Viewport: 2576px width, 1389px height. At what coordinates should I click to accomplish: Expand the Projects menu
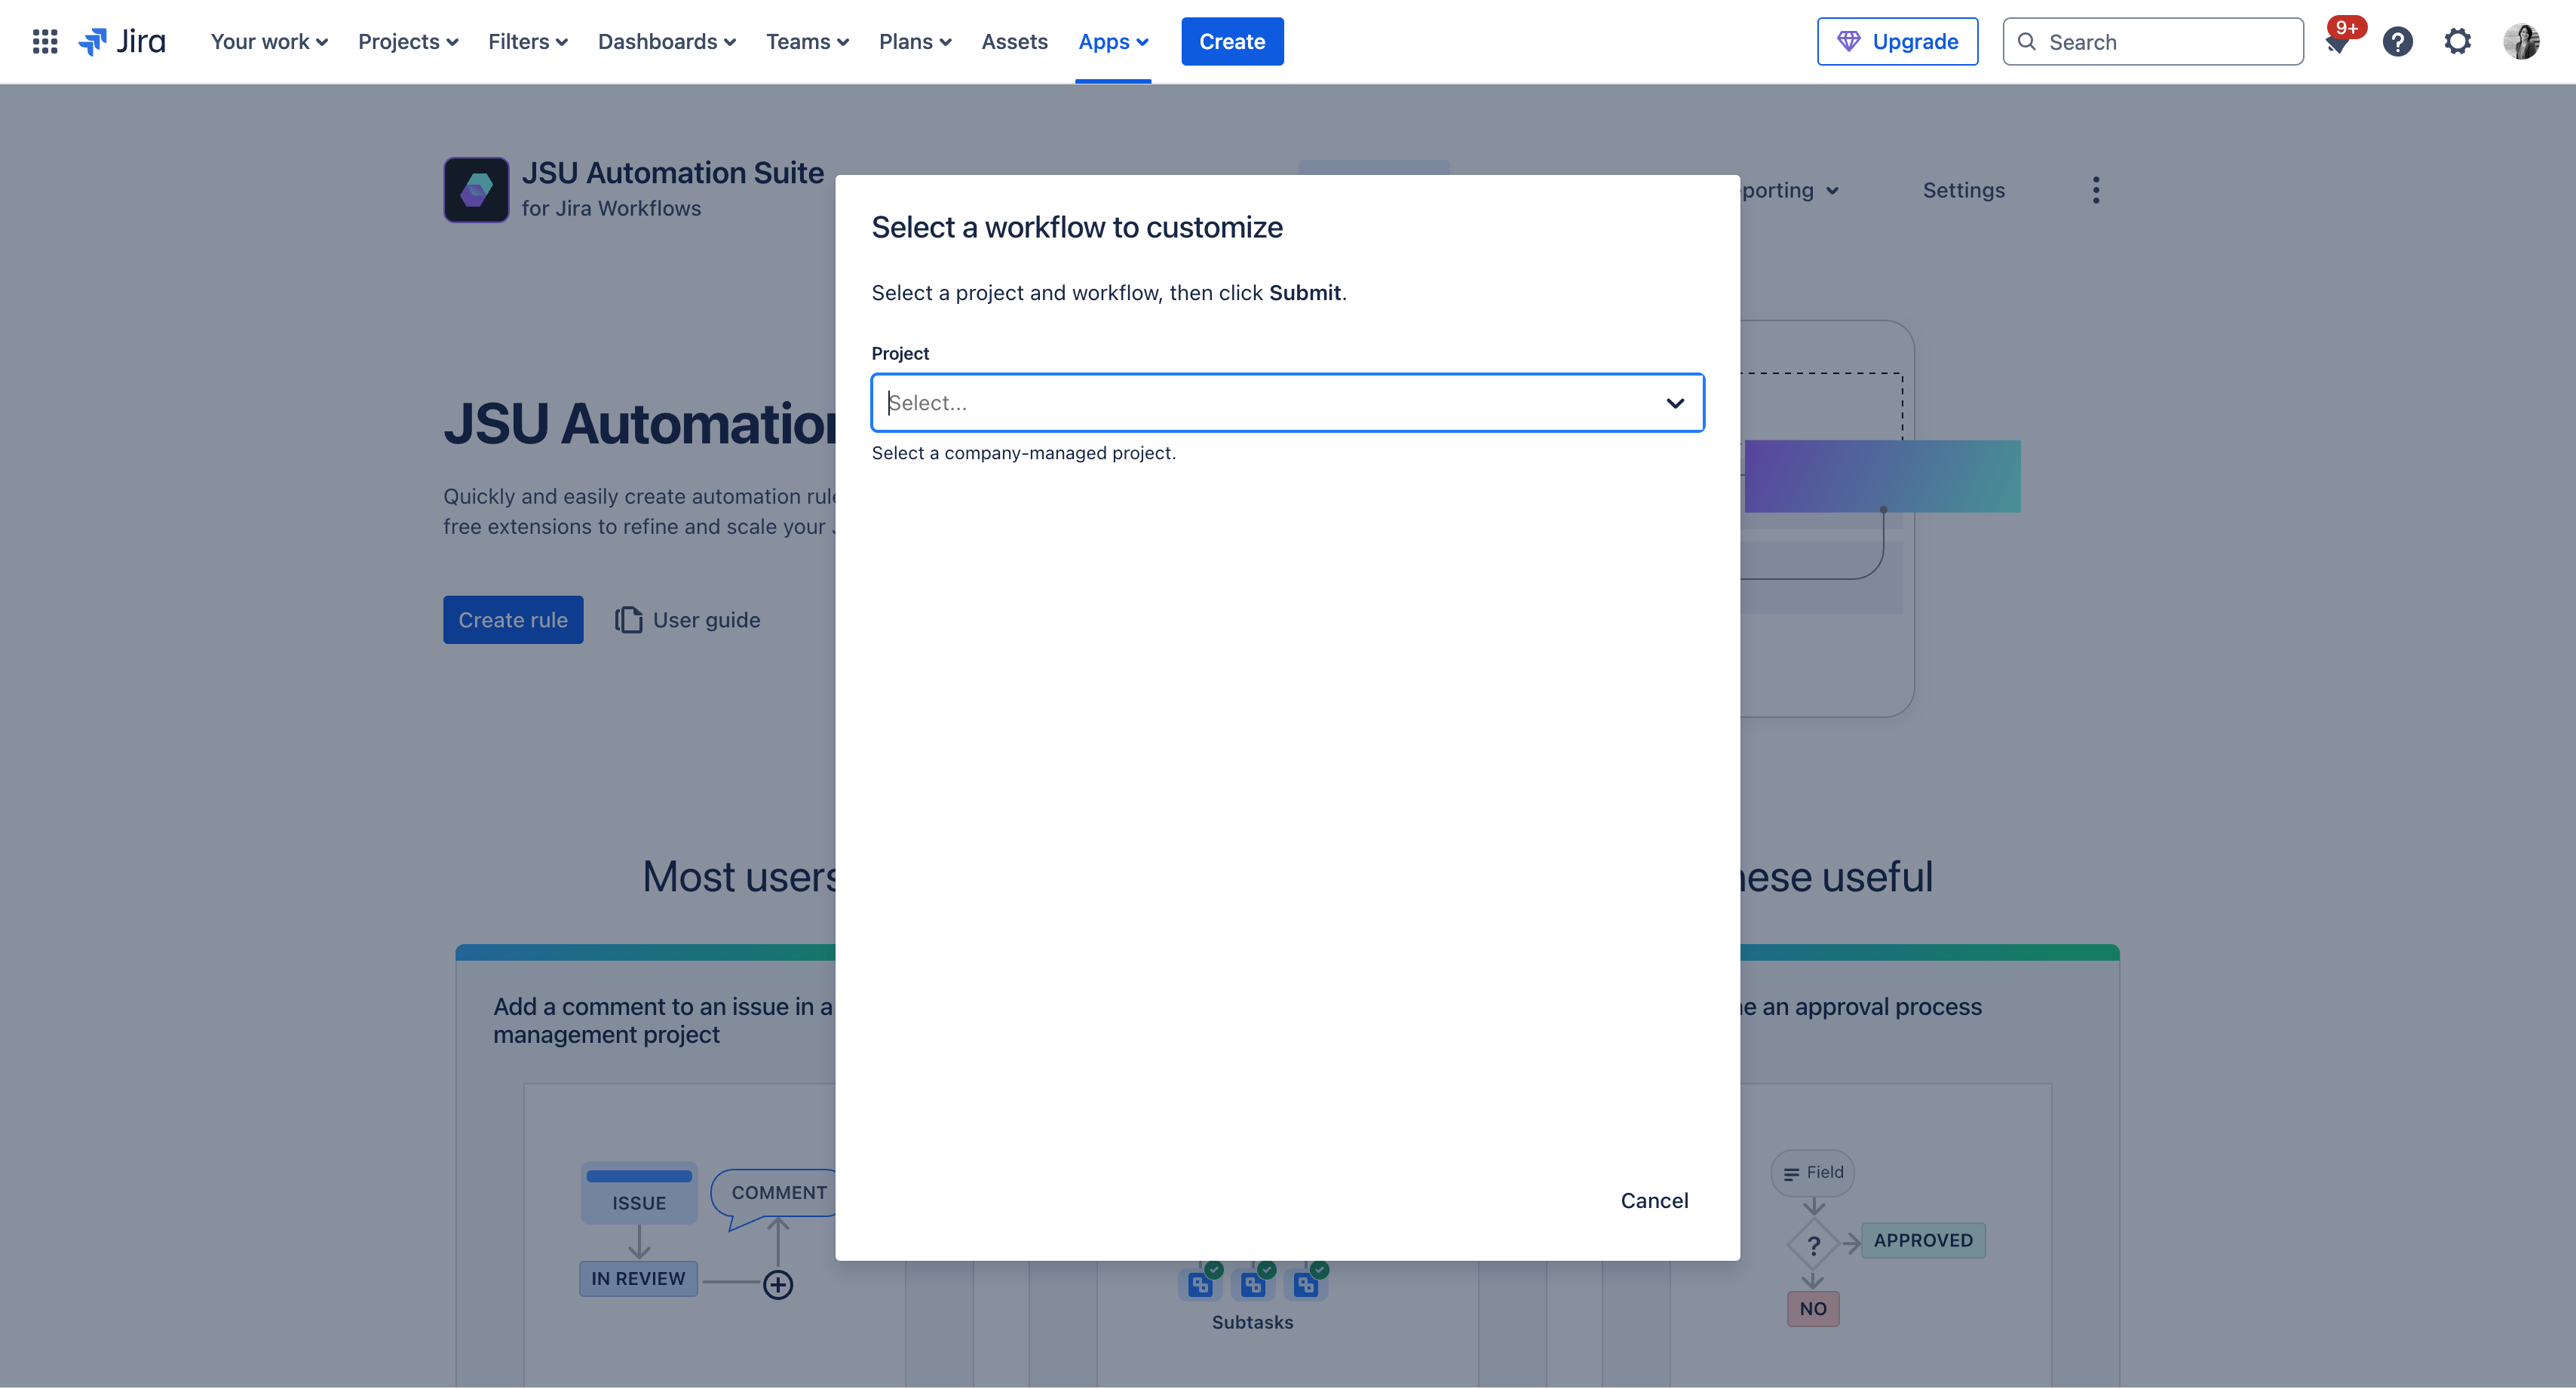pos(408,41)
